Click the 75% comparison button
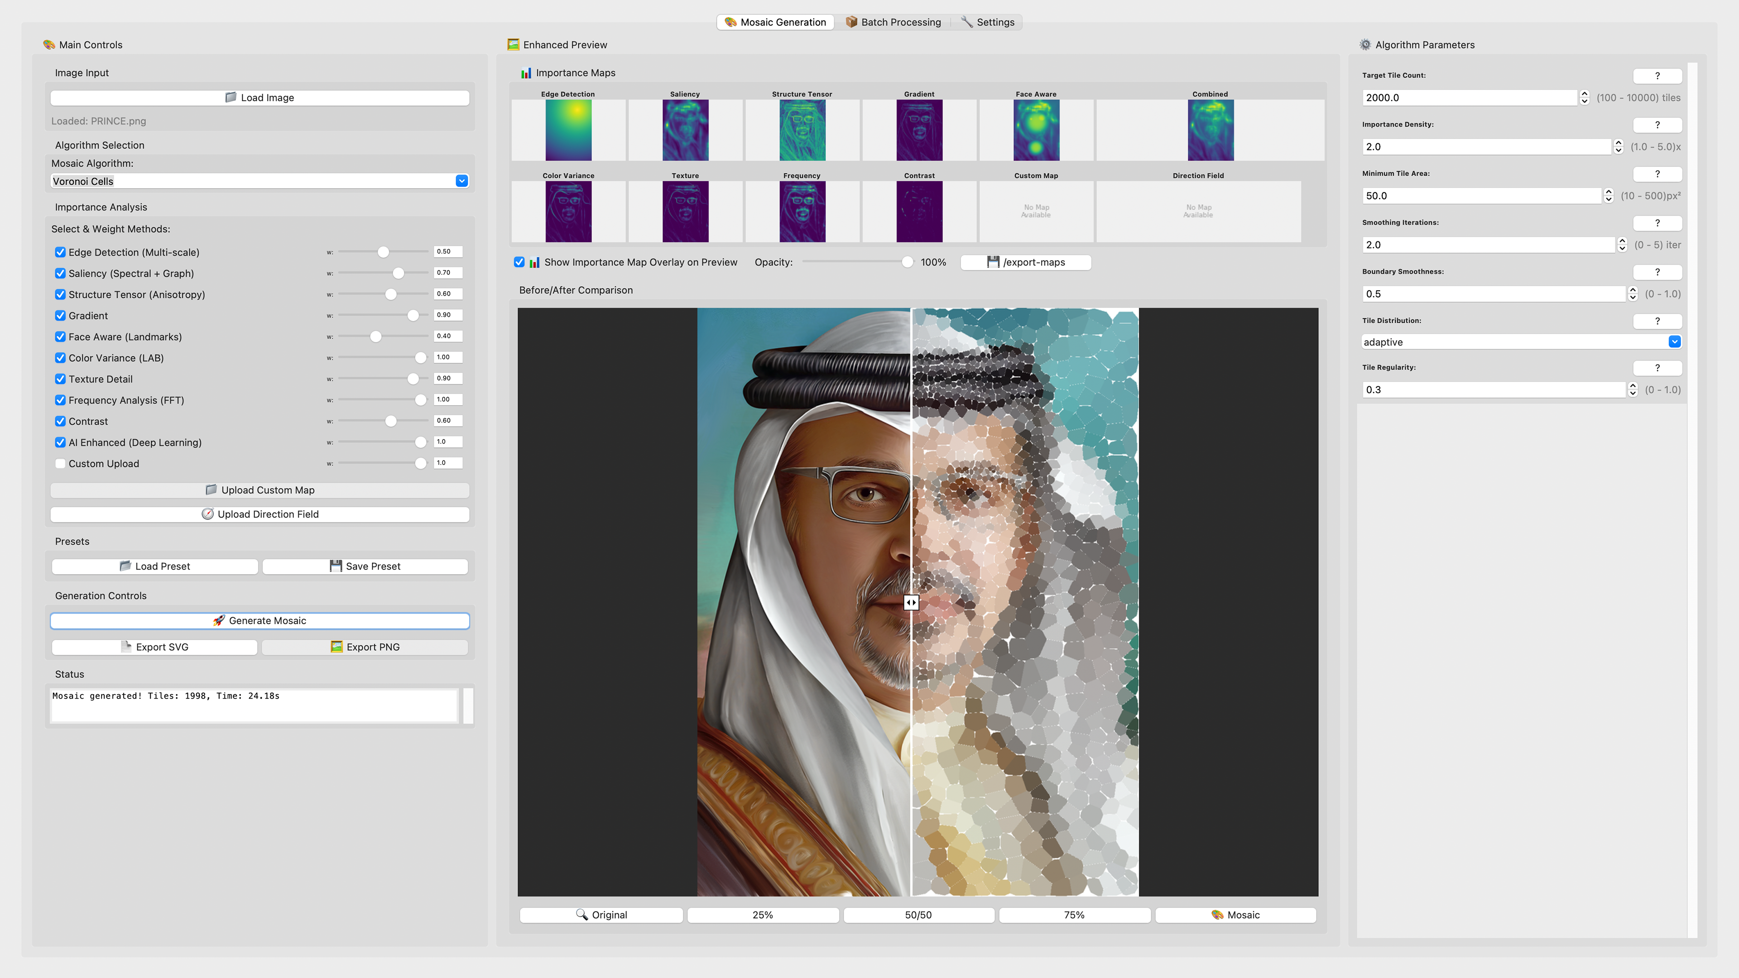The image size is (1739, 978). pyautogui.click(x=1074, y=915)
